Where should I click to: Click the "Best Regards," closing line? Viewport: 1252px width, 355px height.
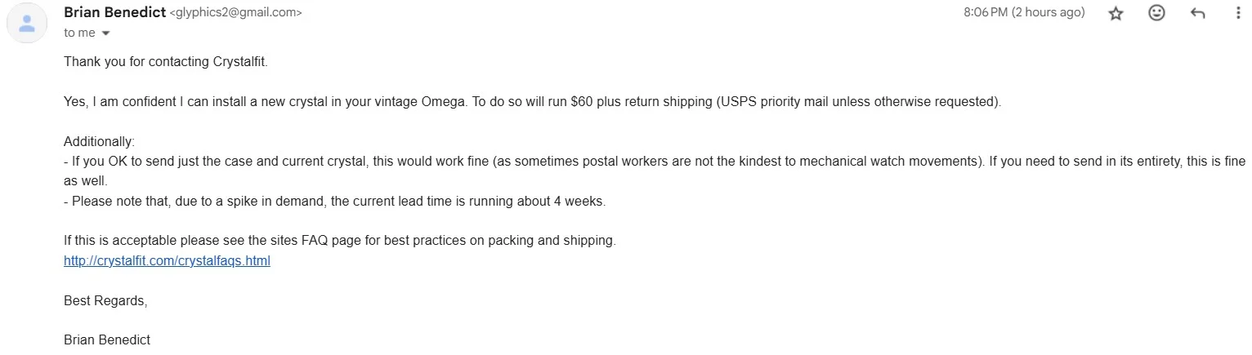(105, 300)
